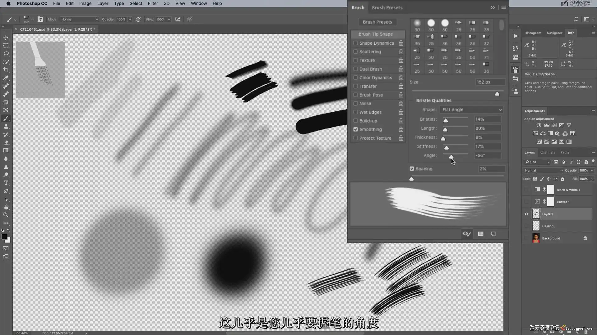The width and height of the screenshot is (597, 335).
Task: Open the bristle Shape dropdown
Action: coord(471,110)
